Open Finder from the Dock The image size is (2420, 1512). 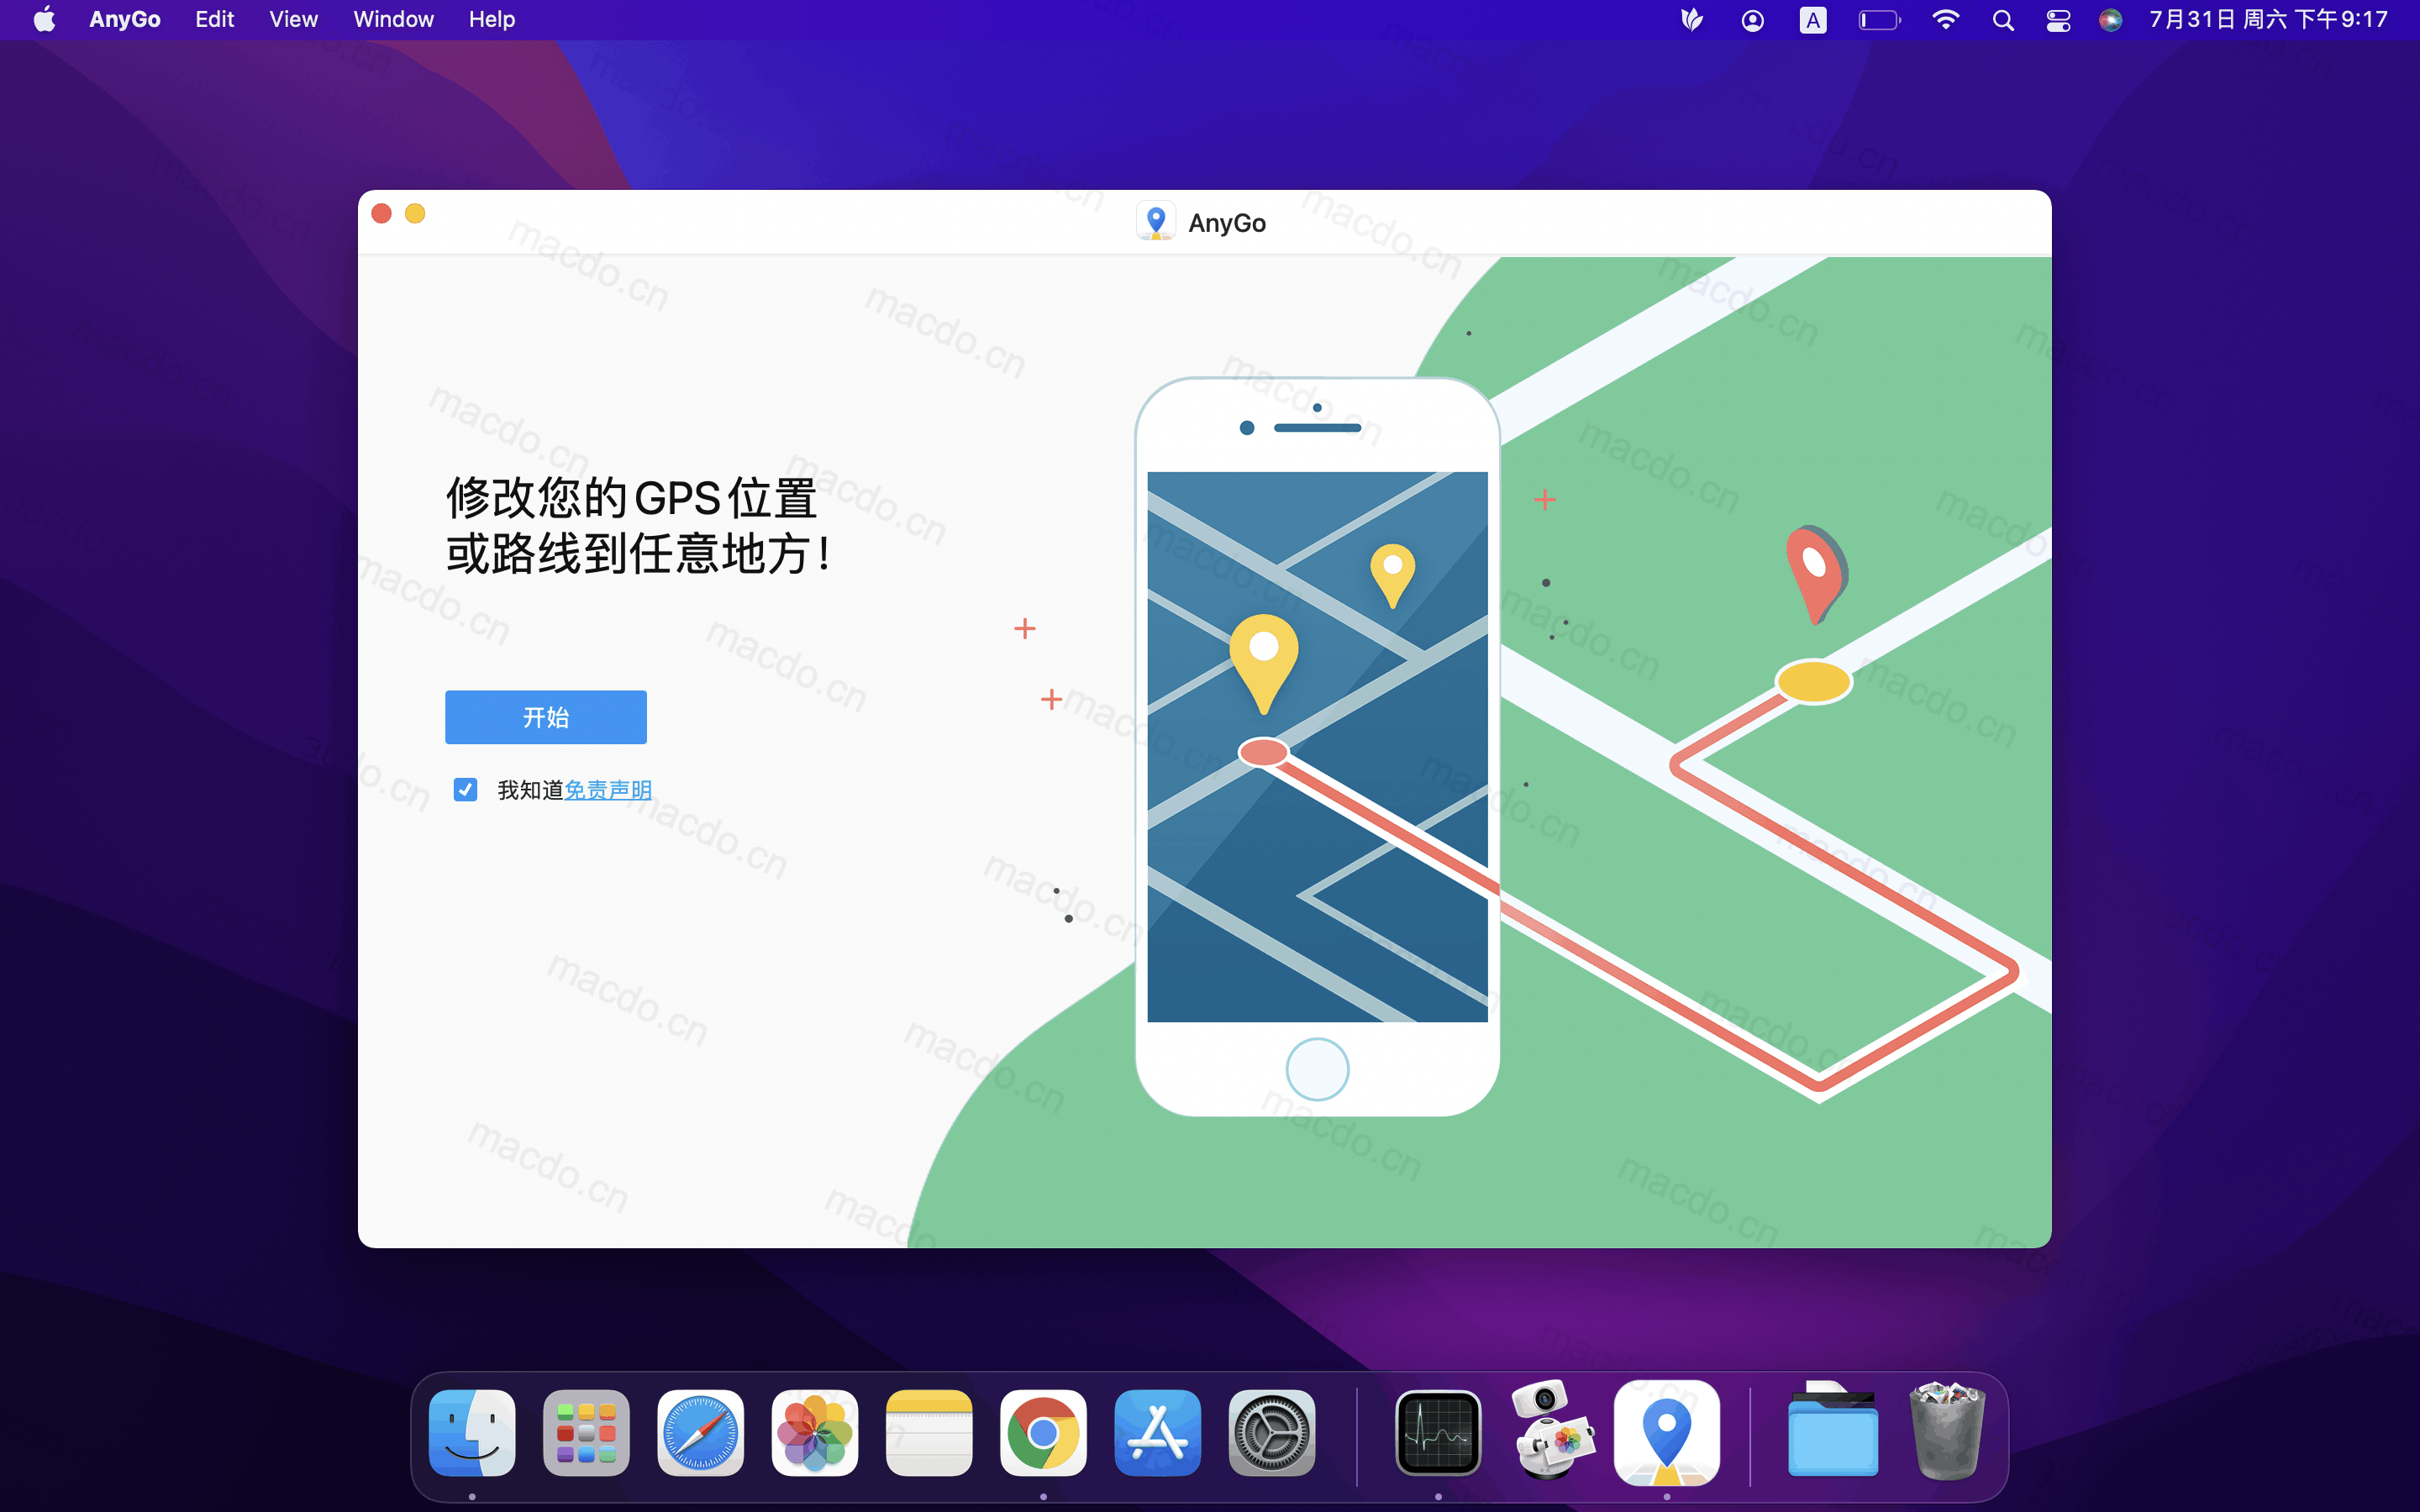pos(472,1432)
